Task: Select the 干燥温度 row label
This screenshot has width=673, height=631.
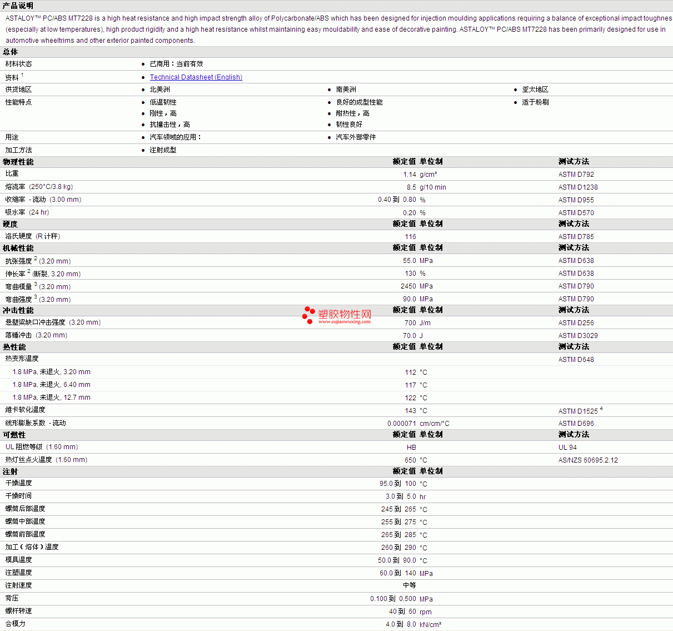Action: coord(19,483)
